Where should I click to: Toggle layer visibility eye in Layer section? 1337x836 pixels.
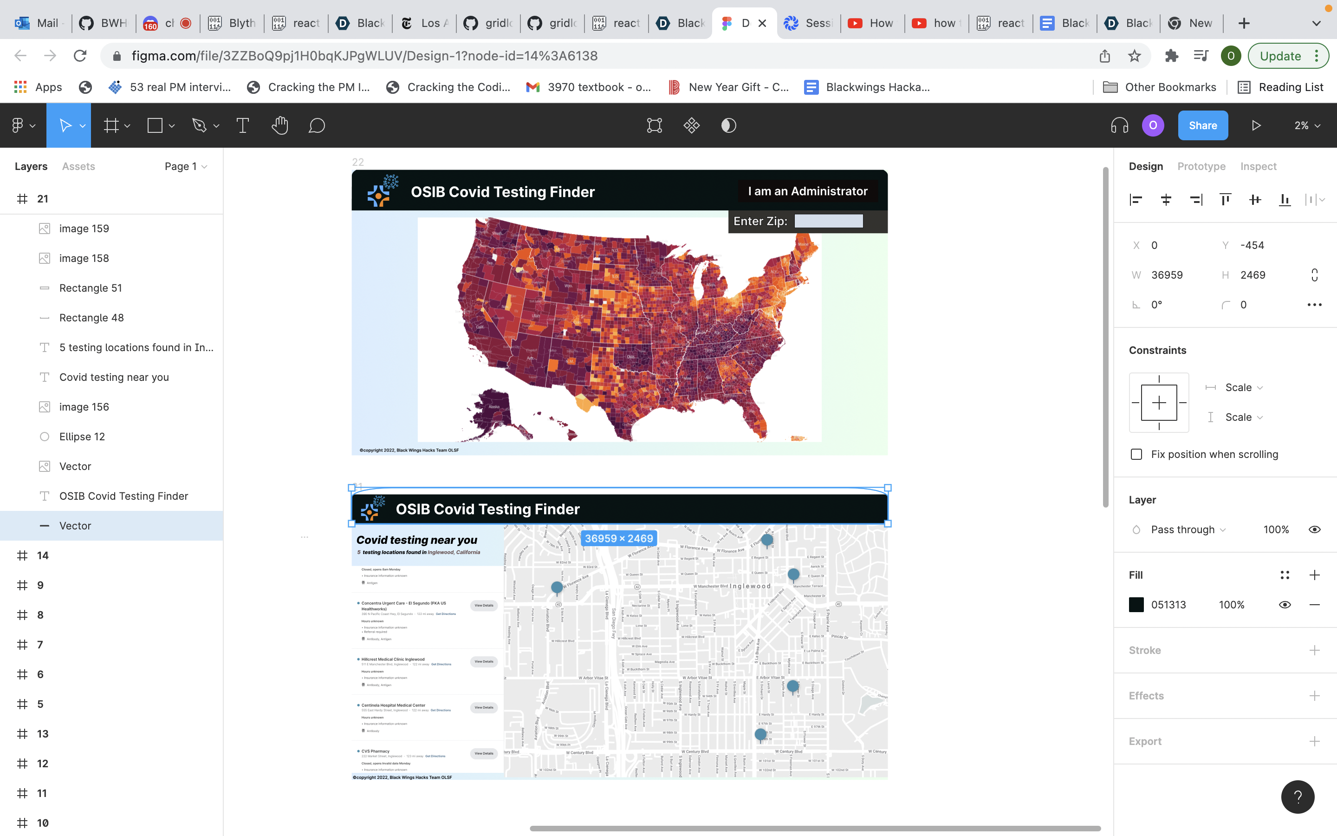coord(1314,529)
